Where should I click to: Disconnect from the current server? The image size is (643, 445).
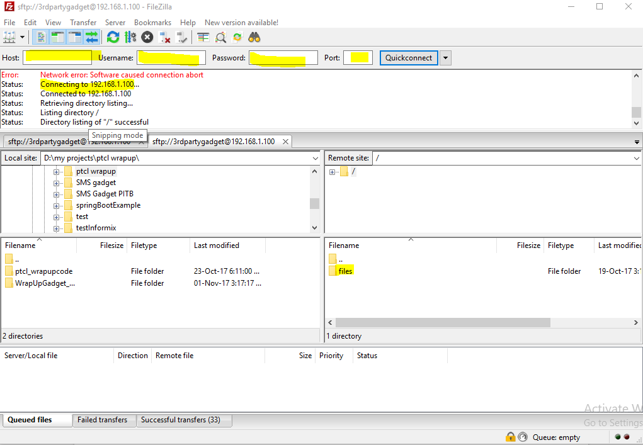pyautogui.click(x=165, y=37)
